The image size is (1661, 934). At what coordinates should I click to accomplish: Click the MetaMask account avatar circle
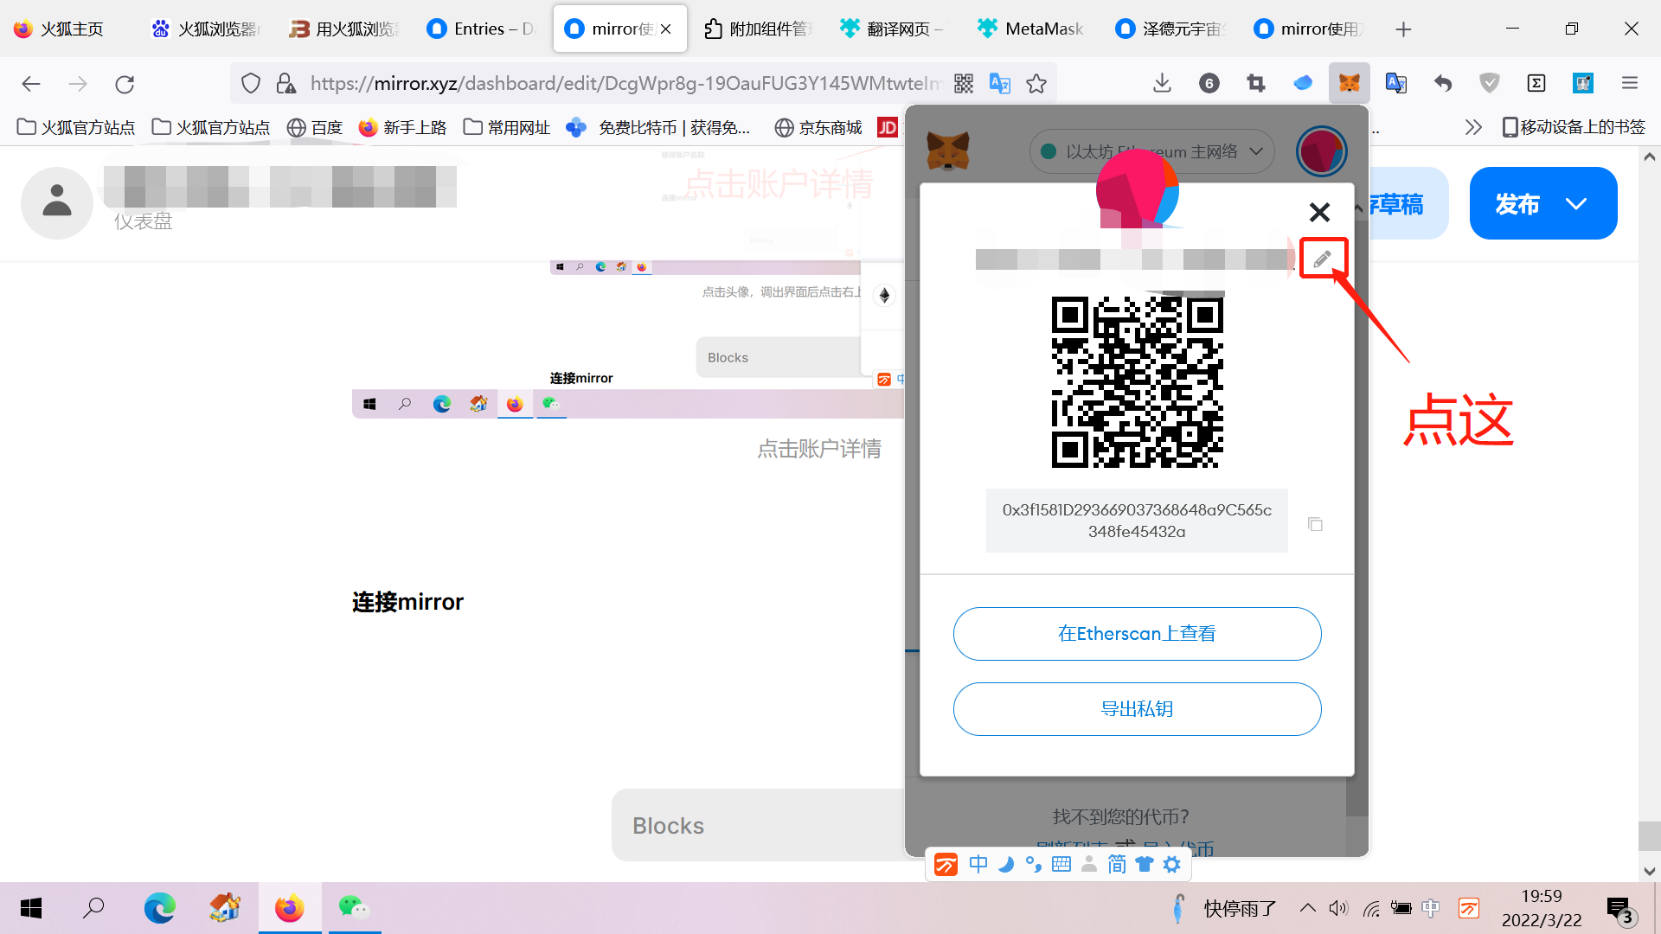(x=1321, y=151)
